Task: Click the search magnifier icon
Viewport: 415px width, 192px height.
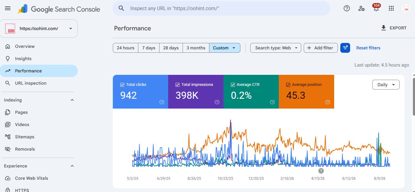Action: [121, 8]
